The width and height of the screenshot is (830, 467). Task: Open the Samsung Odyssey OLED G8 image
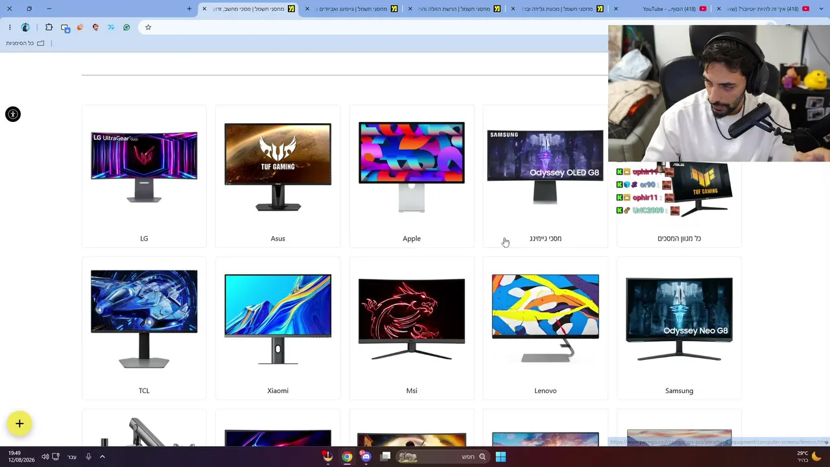pyautogui.click(x=545, y=167)
